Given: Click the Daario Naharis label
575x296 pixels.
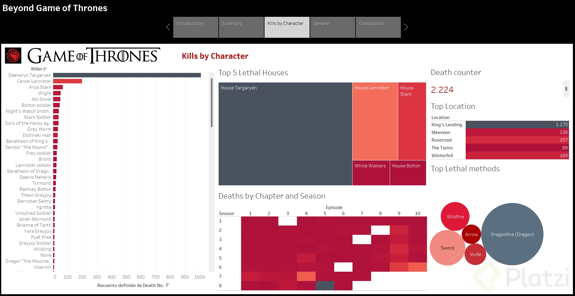Looking at the screenshot, I should pyautogui.click(x=35, y=177).
